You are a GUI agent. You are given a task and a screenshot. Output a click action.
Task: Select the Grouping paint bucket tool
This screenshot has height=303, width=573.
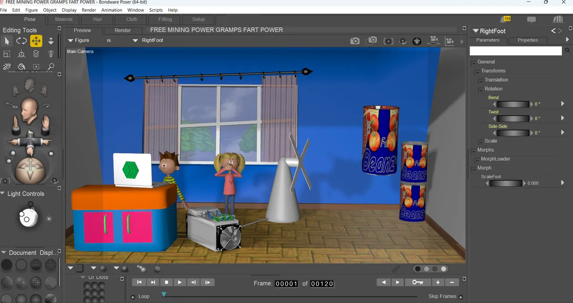[x=21, y=67]
